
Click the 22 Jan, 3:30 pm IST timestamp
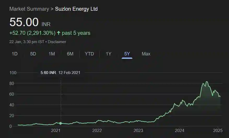tap(27, 42)
